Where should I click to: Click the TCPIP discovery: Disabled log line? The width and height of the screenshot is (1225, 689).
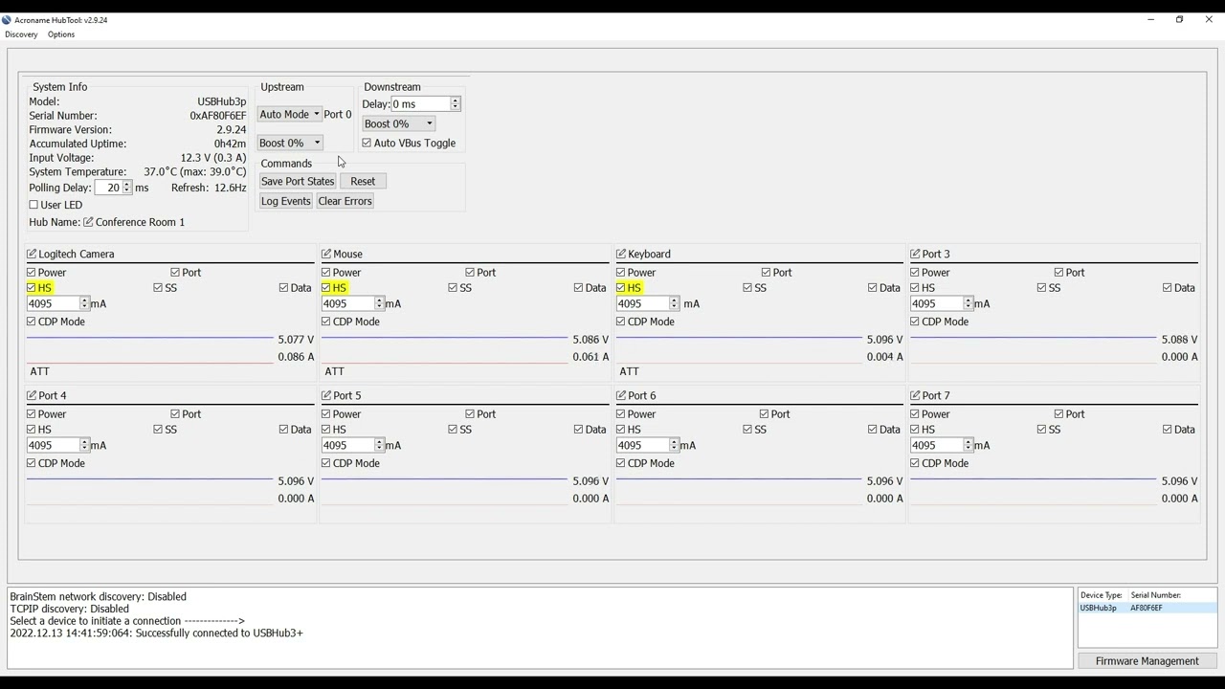69,609
